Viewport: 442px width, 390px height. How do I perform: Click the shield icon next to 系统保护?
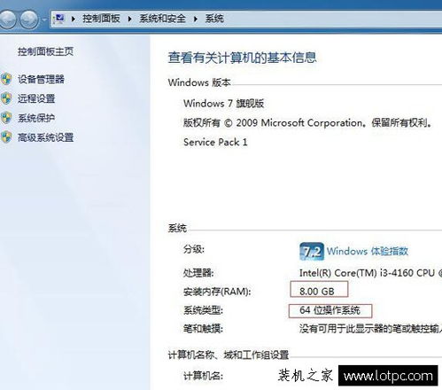(6, 118)
